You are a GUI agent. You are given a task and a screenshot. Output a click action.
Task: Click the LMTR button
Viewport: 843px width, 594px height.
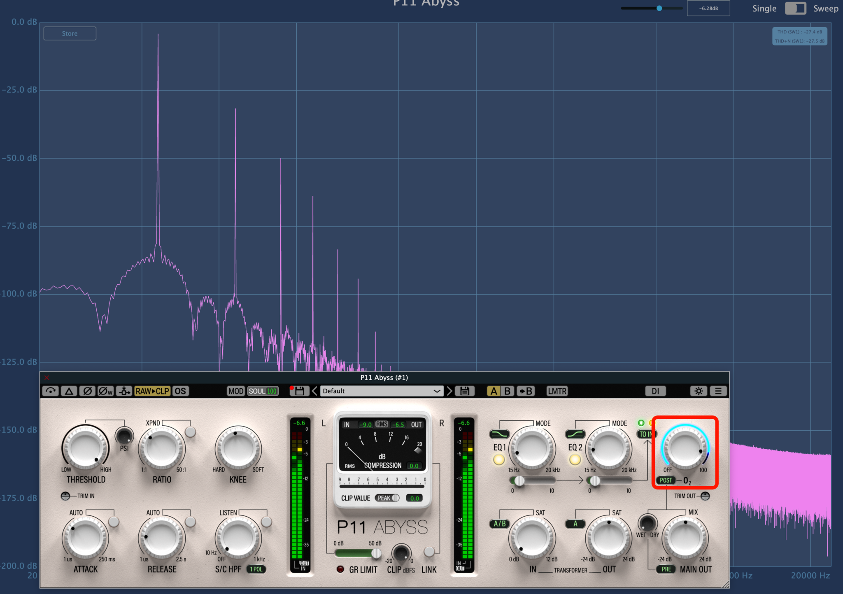click(x=557, y=391)
